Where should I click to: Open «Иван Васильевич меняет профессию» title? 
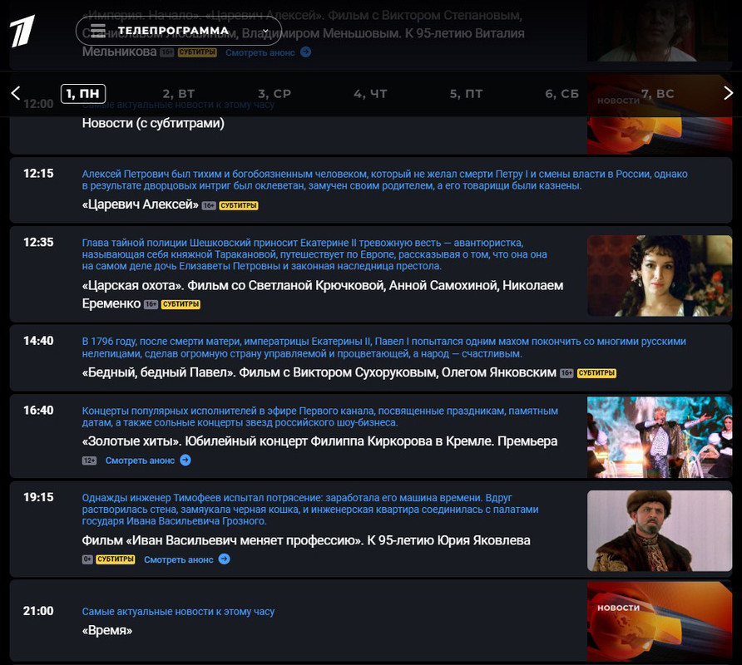[x=305, y=540]
